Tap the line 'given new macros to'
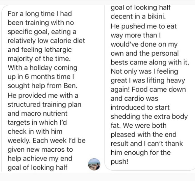Image resolution: width=195 pixels, height=181 pixels. pos(40,150)
